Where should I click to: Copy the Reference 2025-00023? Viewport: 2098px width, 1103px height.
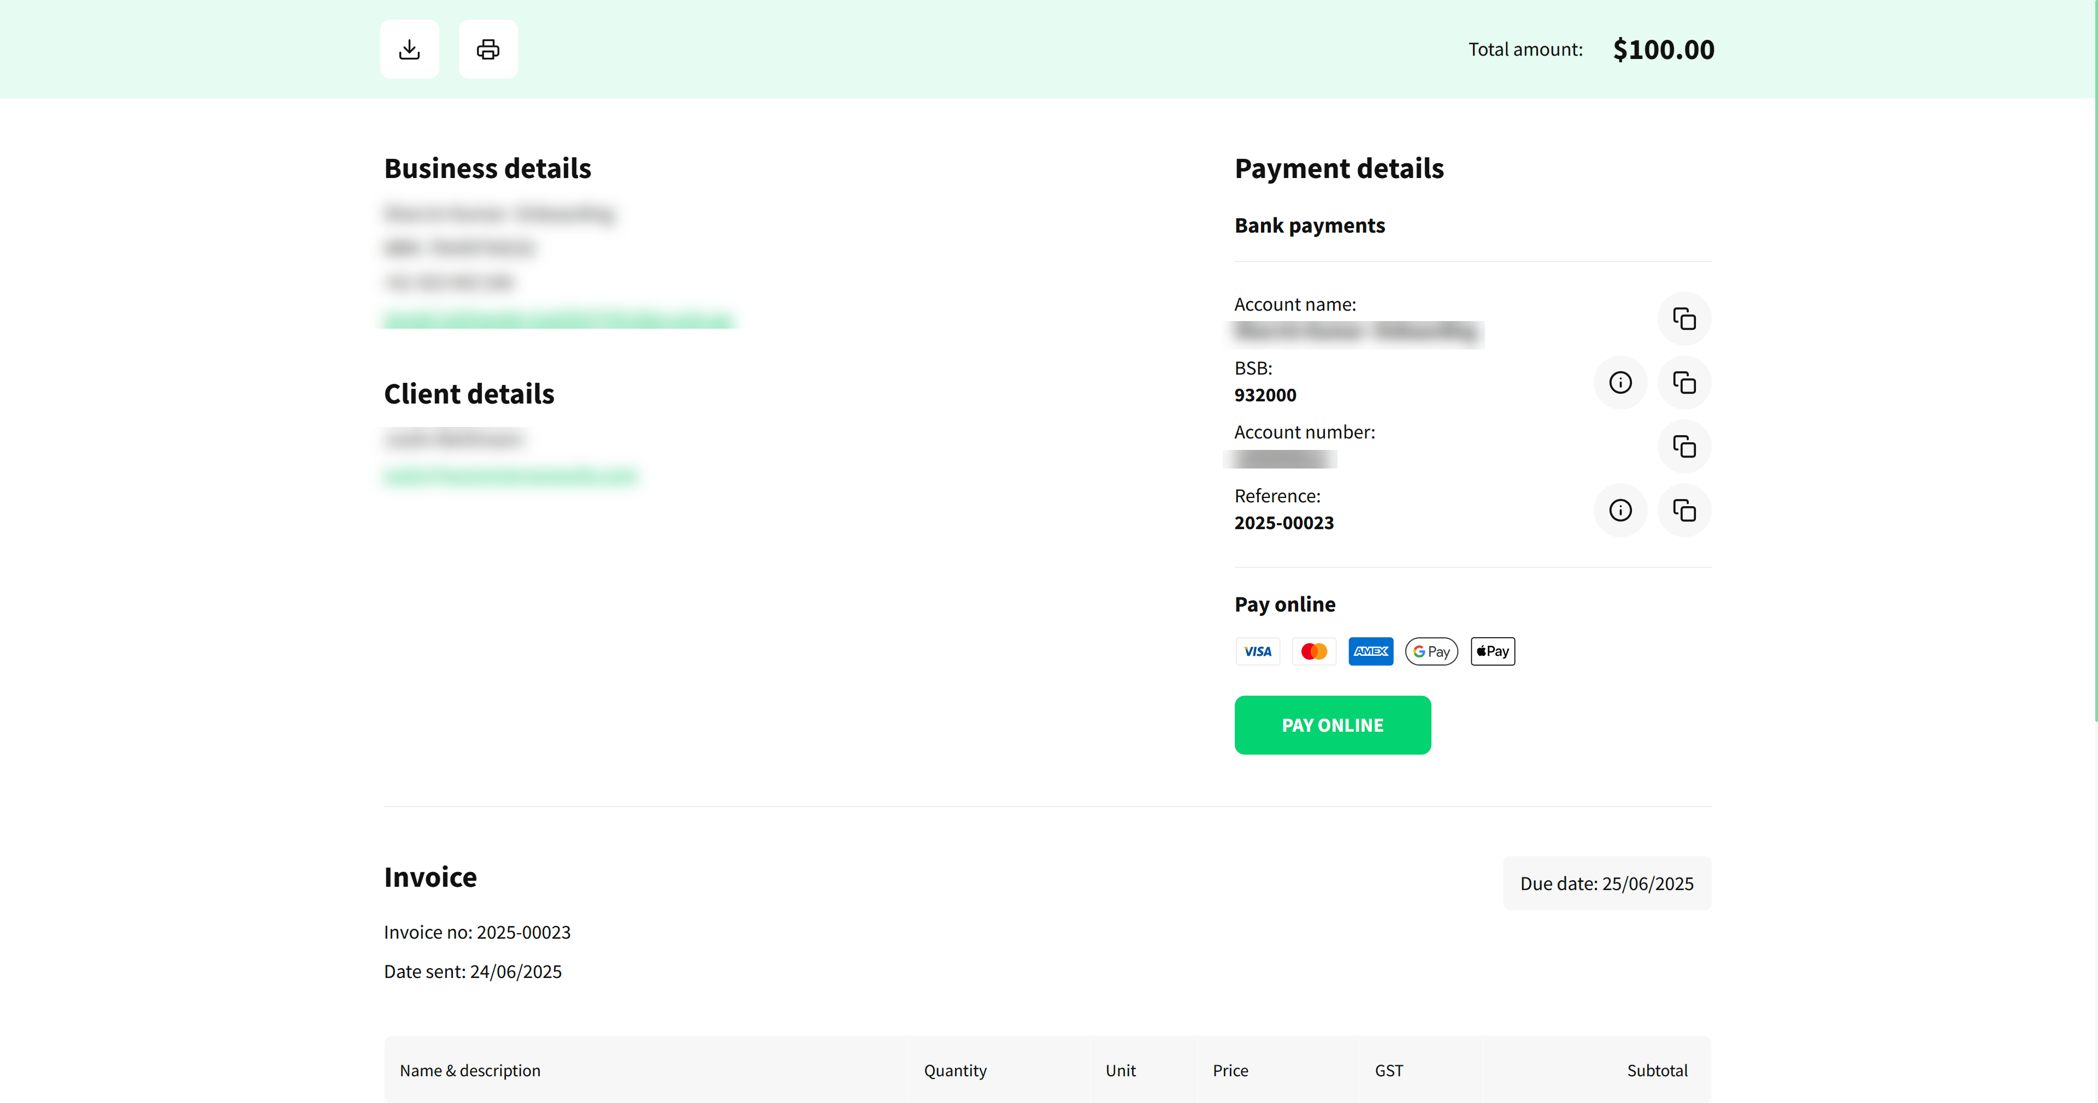pyautogui.click(x=1684, y=511)
